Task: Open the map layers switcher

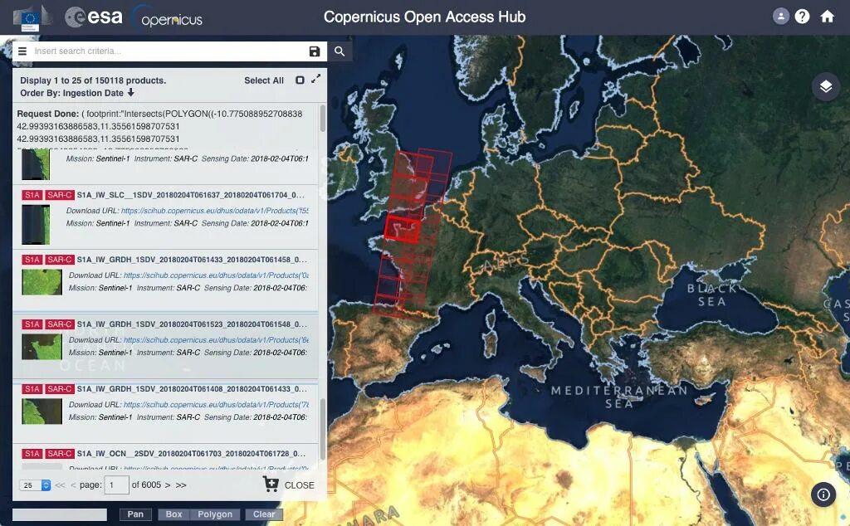Action: 826,86
